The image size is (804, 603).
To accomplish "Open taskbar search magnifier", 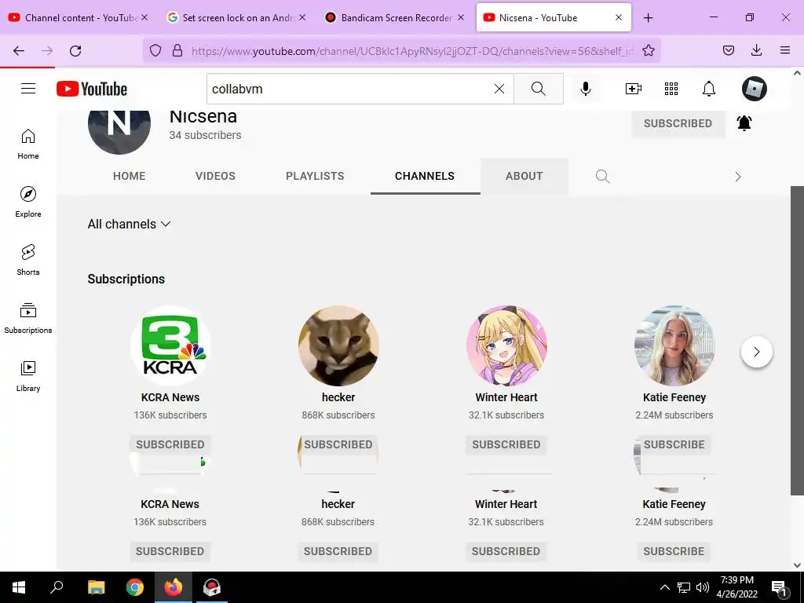I will tap(57, 587).
